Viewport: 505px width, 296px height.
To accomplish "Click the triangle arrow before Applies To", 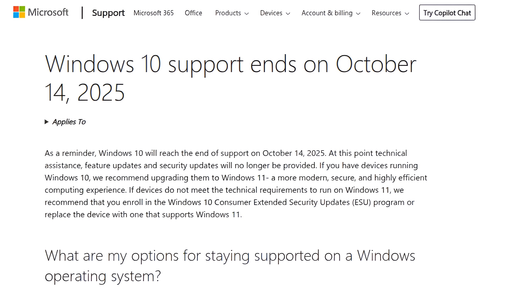I will pyautogui.click(x=46, y=122).
